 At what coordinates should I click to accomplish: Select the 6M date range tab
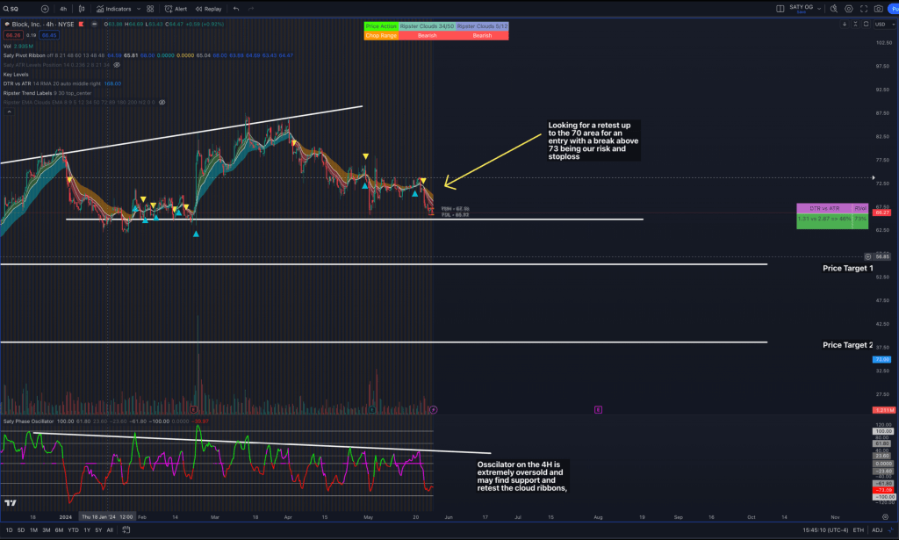point(59,530)
